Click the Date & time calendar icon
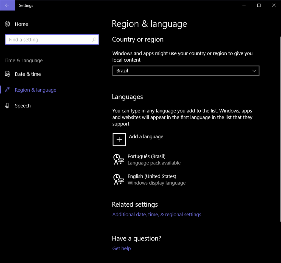Screen dimensions: 281x263 (7, 74)
